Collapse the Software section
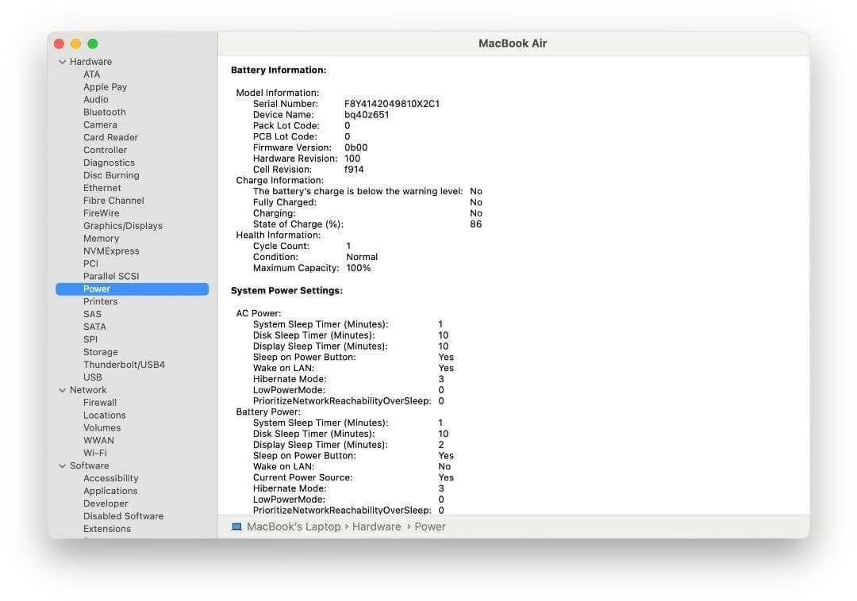This screenshot has width=857, height=601. (x=62, y=465)
